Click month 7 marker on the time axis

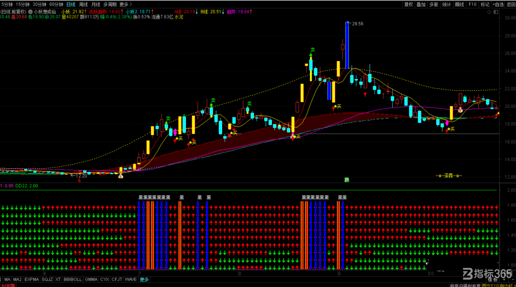[x=140, y=274]
